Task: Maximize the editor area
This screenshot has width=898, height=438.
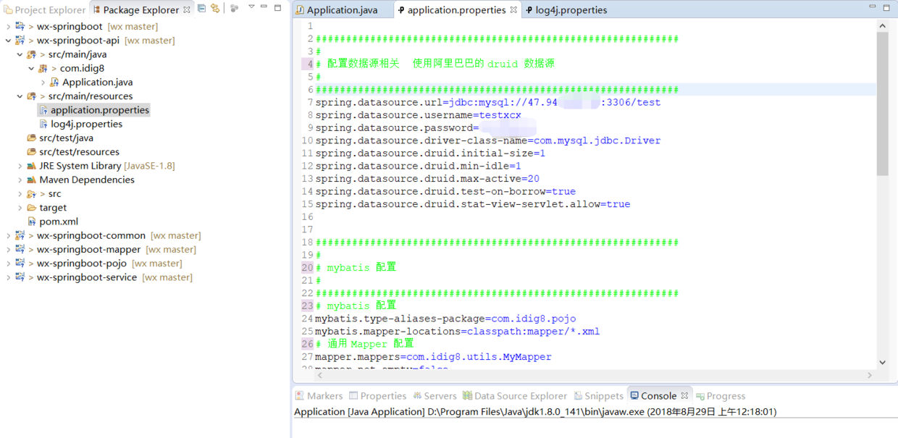Action: pos(886,7)
